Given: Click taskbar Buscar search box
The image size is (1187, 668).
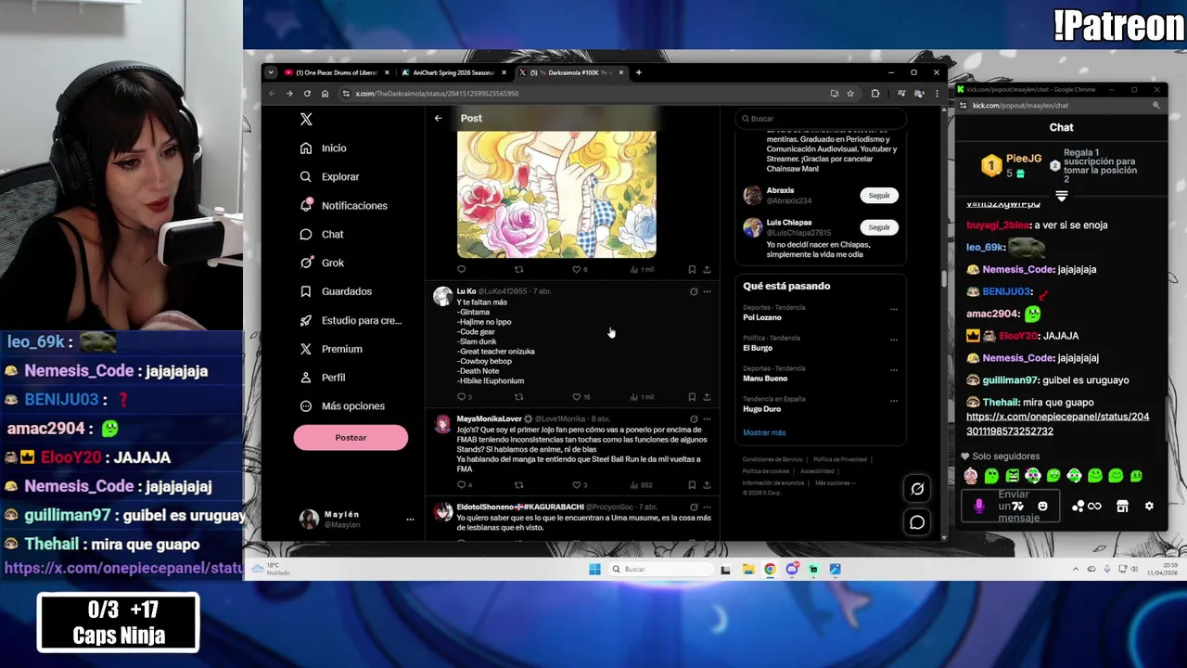Looking at the screenshot, I should coord(661,570).
